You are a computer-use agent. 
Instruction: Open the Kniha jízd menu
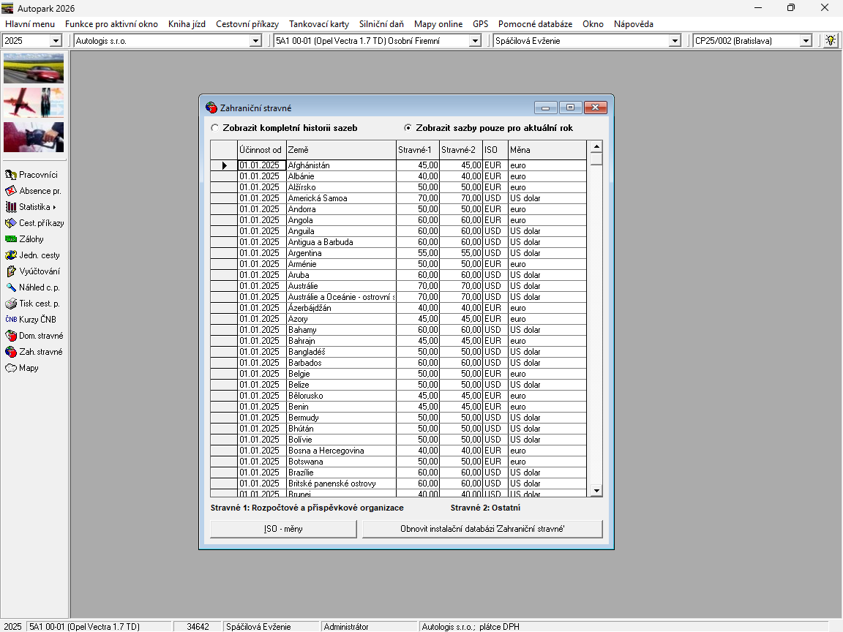(187, 24)
